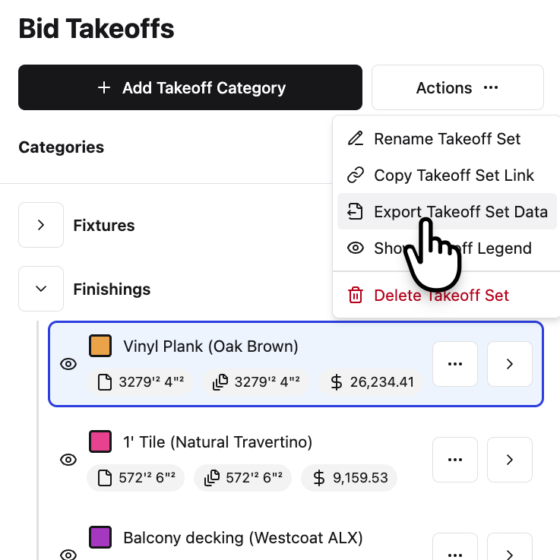The height and width of the screenshot is (560, 560).
Task: Click the chain link icon for Copy Takeoff Set Link
Action: pyautogui.click(x=355, y=176)
